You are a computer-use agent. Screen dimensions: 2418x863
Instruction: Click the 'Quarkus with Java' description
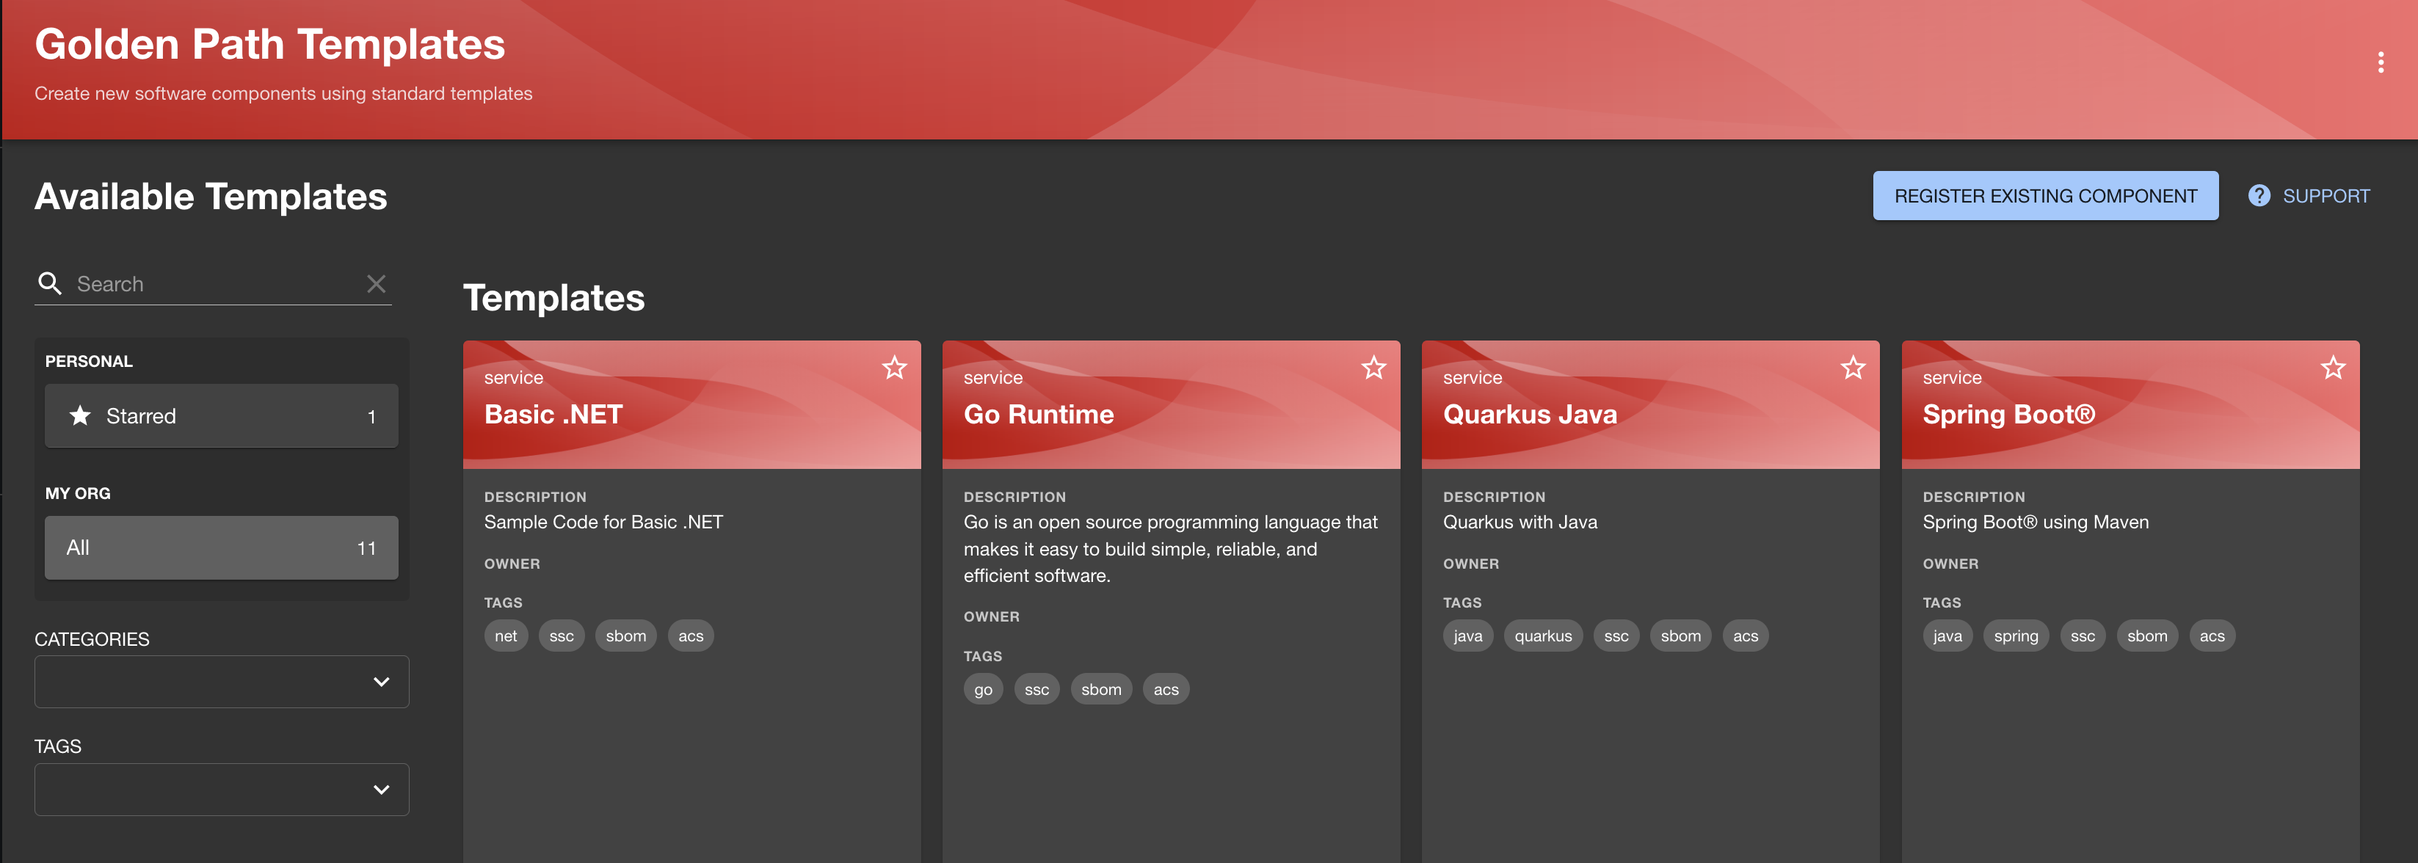pos(1520,522)
